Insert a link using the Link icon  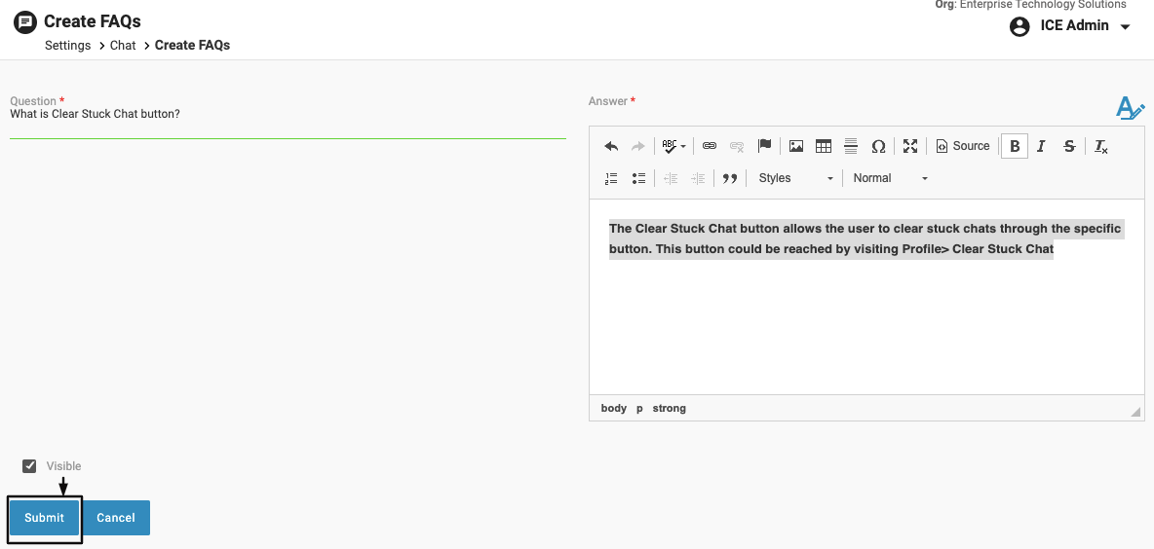click(x=710, y=146)
